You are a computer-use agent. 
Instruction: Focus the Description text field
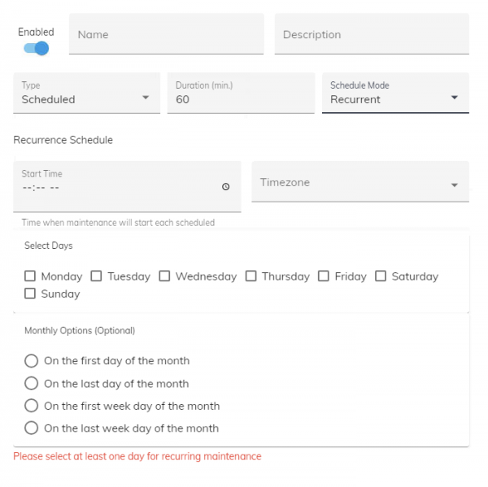[x=372, y=35]
